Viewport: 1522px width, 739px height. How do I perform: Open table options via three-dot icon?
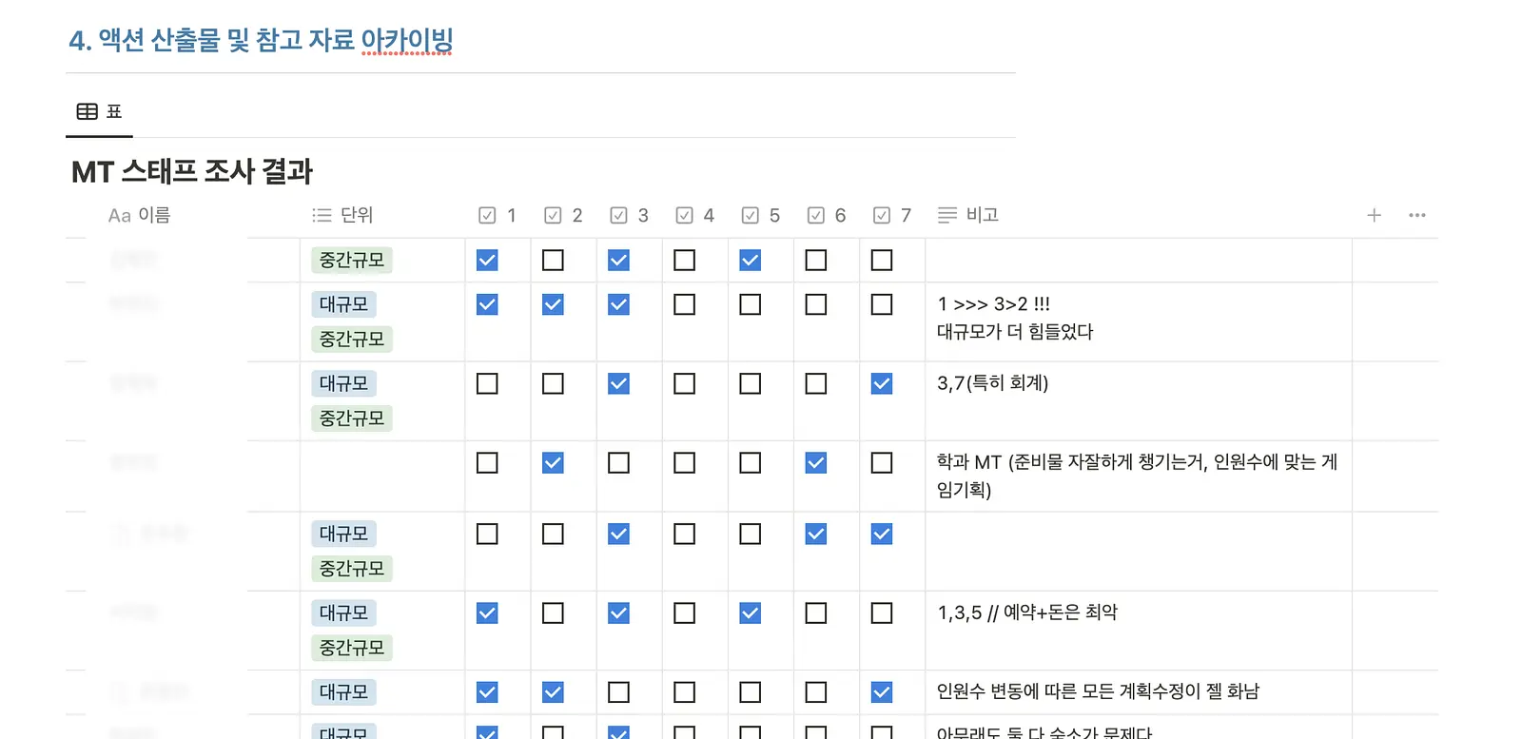point(1417,215)
